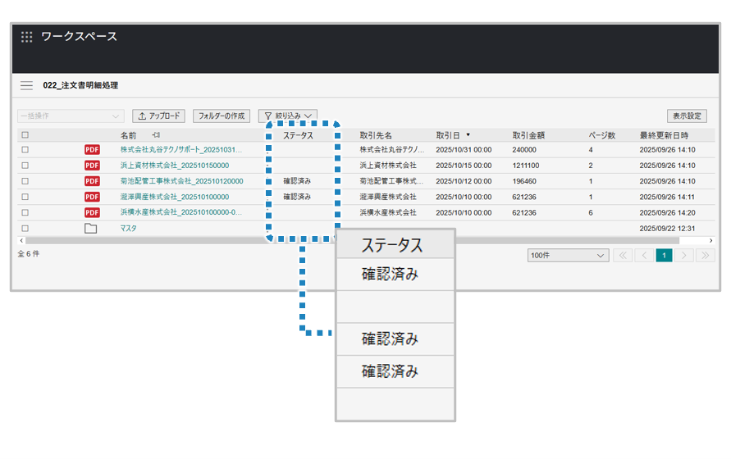Image resolution: width=731 pixels, height=459 pixels.
Task: Go to the last page with double-right arrow
Action: click(x=706, y=256)
